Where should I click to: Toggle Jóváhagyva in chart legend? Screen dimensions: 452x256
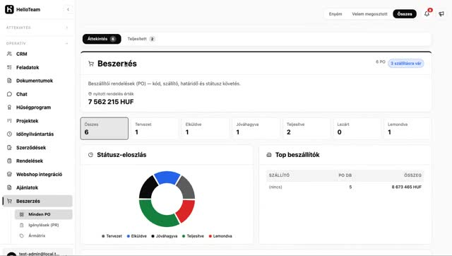(165, 236)
